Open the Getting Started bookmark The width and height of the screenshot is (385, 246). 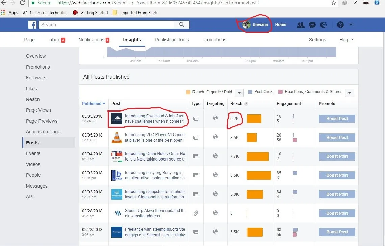point(91,12)
